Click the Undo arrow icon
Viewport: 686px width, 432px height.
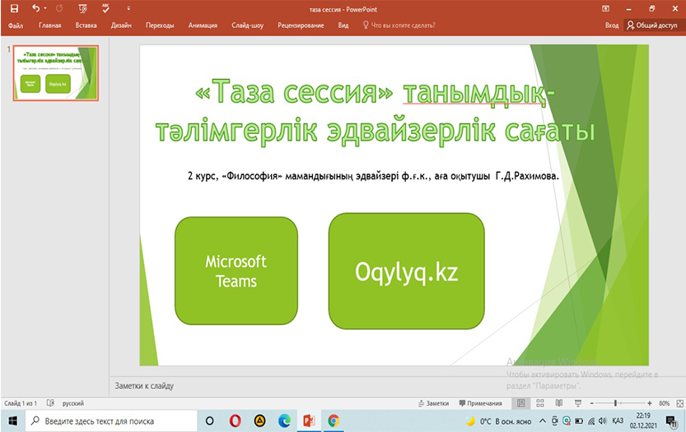[35, 8]
